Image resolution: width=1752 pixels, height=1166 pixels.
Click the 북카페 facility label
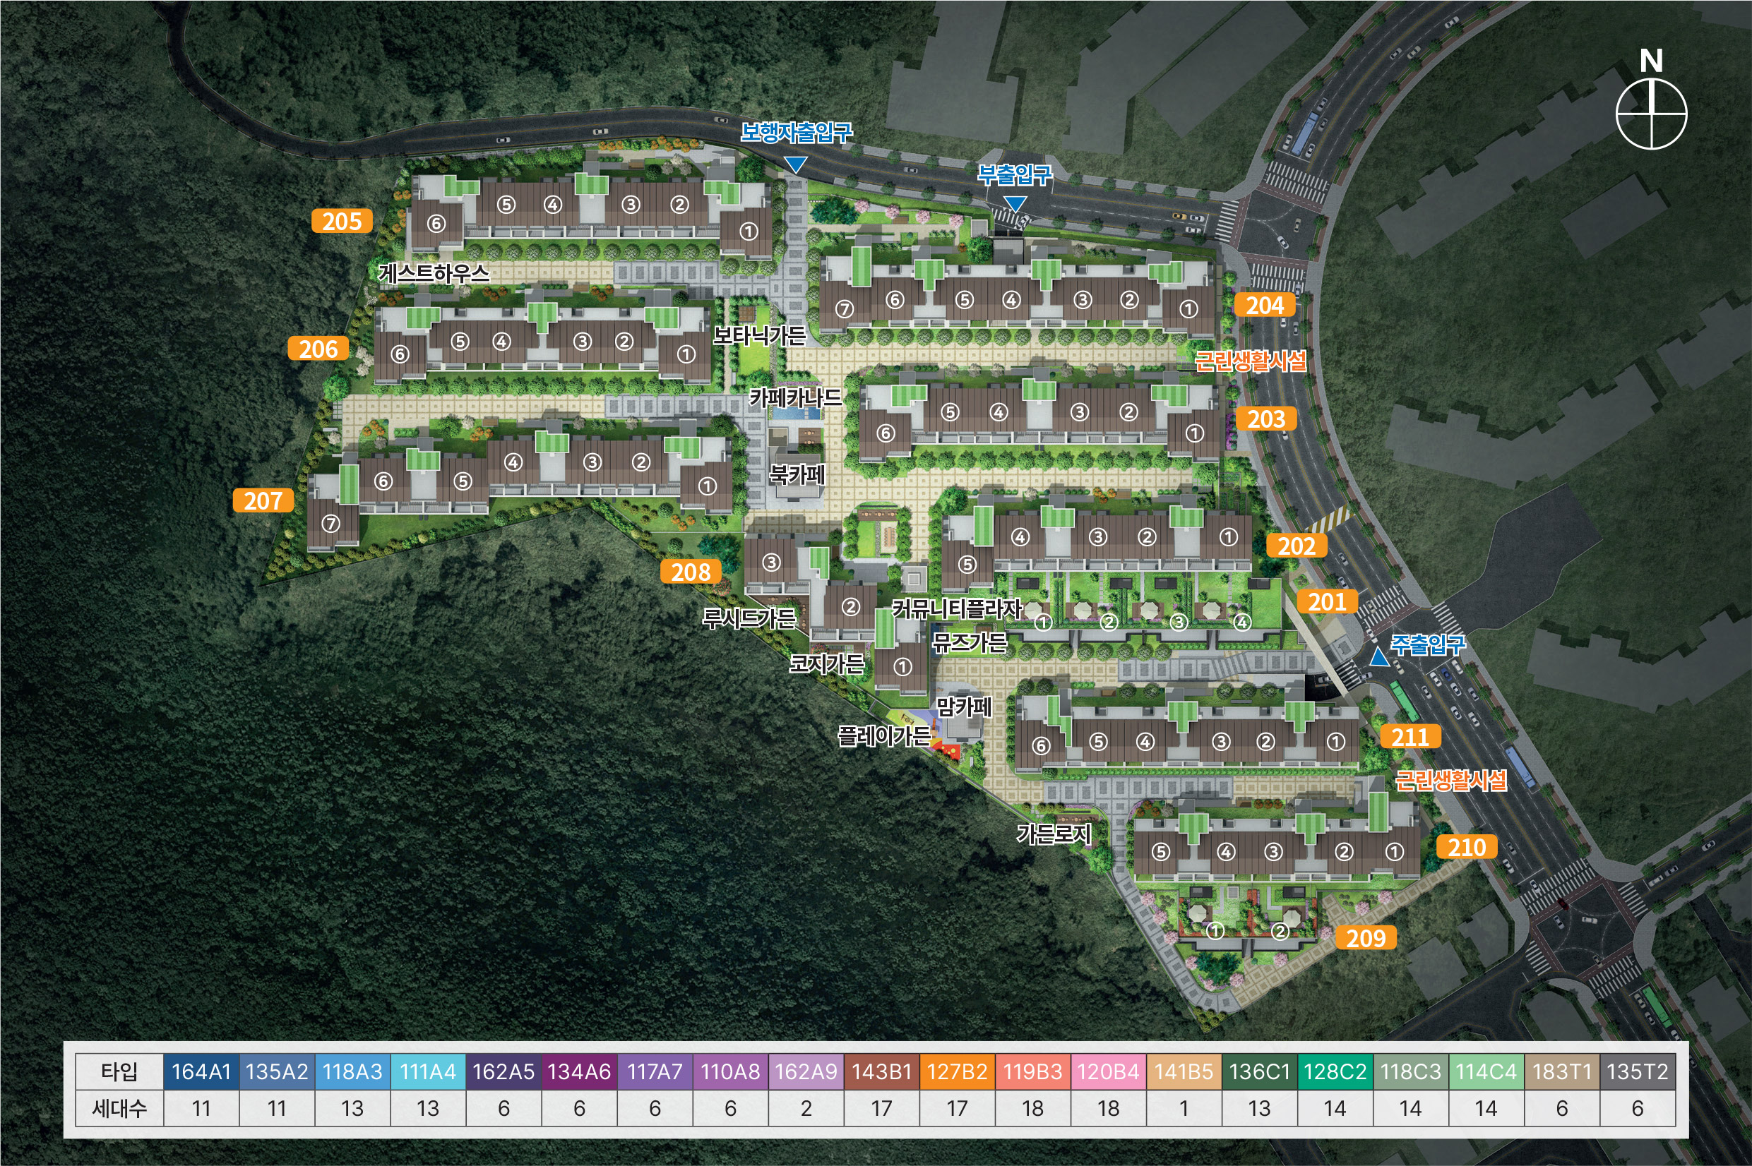[x=797, y=474]
